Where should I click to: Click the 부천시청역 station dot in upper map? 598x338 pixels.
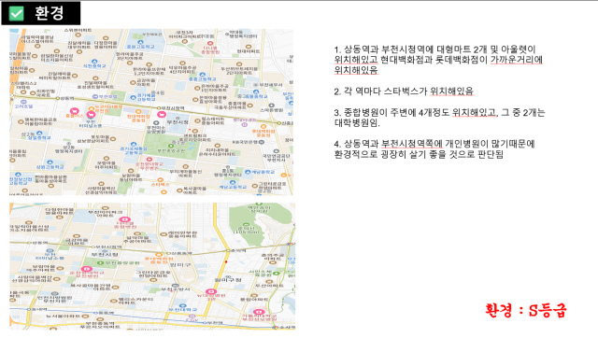[158, 108]
